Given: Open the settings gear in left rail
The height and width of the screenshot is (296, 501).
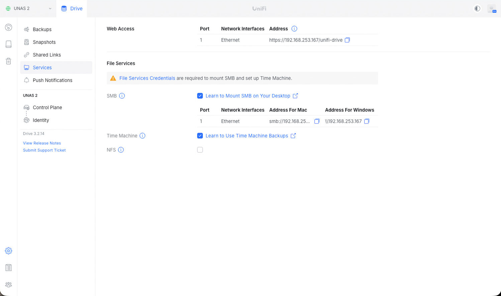Looking at the screenshot, I should pos(9,251).
